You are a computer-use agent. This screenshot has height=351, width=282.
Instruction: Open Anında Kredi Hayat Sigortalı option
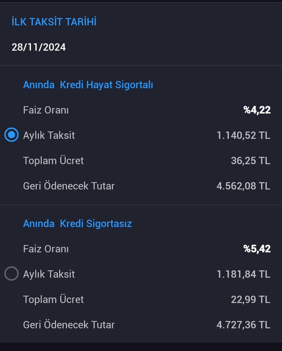tap(88, 85)
